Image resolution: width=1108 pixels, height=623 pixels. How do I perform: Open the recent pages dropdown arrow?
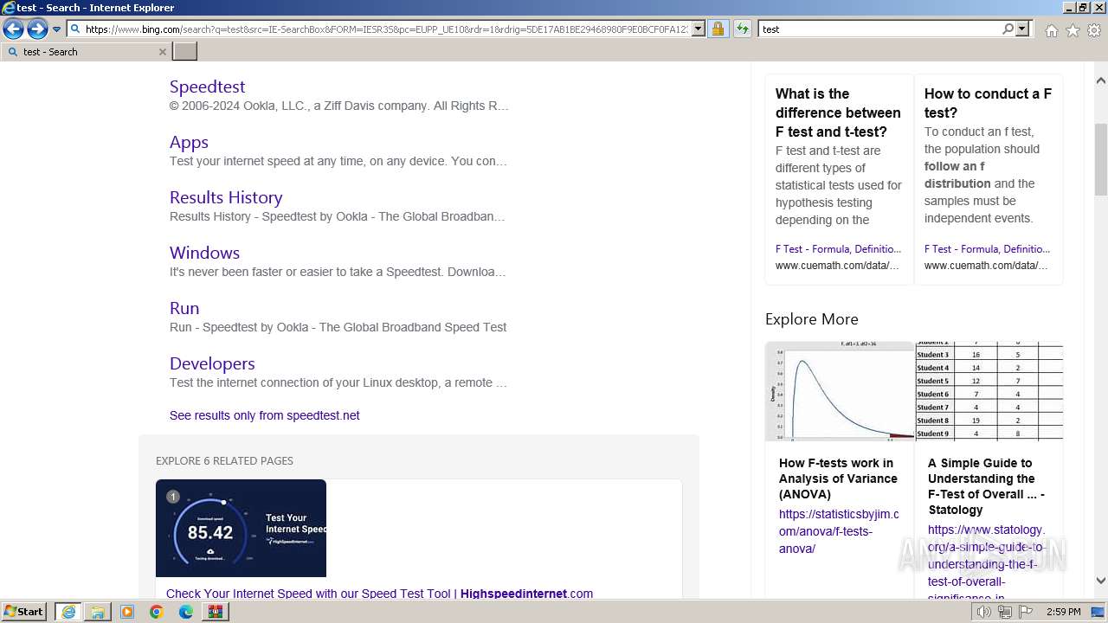point(57,29)
